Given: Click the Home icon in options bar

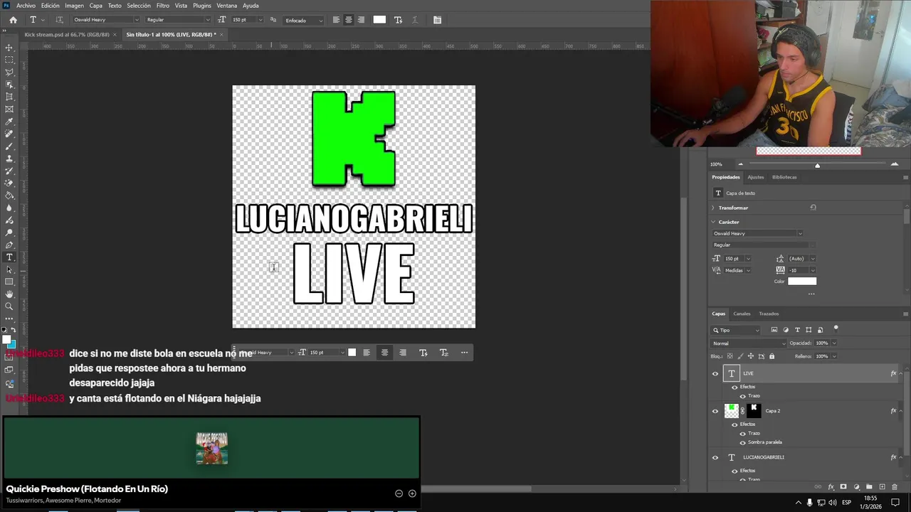Looking at the screenshot, I should coord(13,20).
